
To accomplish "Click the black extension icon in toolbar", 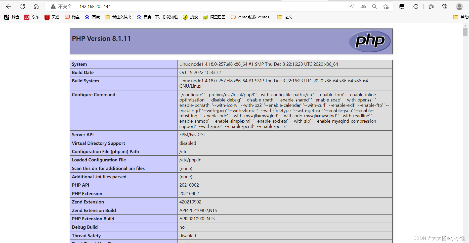I will pyautogui.click(x=402, y=7).
